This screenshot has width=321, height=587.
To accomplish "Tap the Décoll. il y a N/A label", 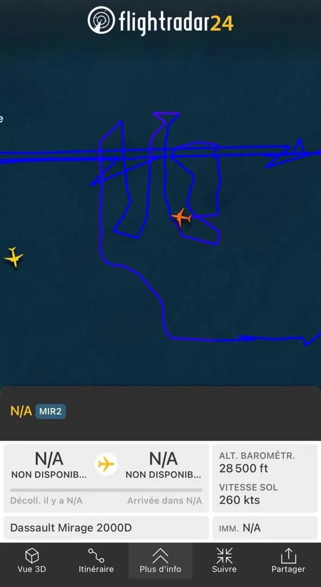I will (46, 500).
